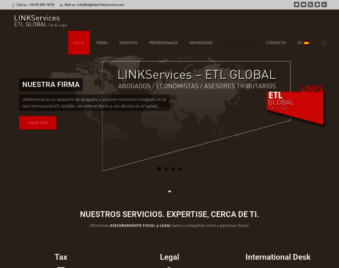Open the ES language selector
This screenshot has height=268, width=339.
(x=303, y=43)
